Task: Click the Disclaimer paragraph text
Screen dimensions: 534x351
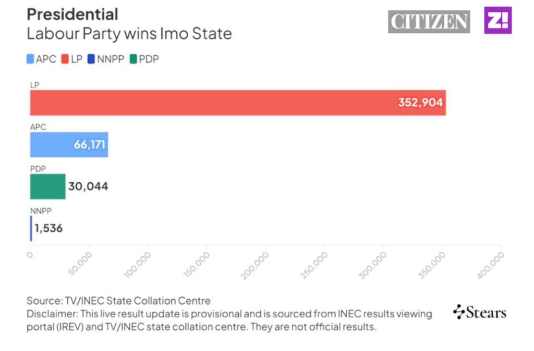Action: click(229, 320)
